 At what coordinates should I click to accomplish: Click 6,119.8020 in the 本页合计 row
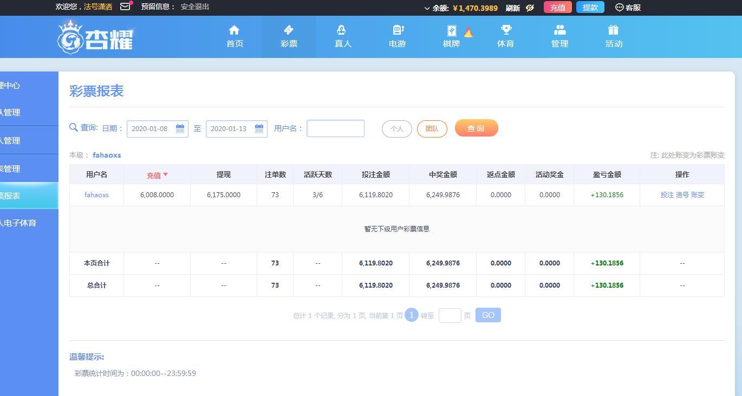(376, 263)
